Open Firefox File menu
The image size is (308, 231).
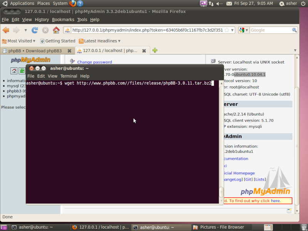[x=5, y=20]
